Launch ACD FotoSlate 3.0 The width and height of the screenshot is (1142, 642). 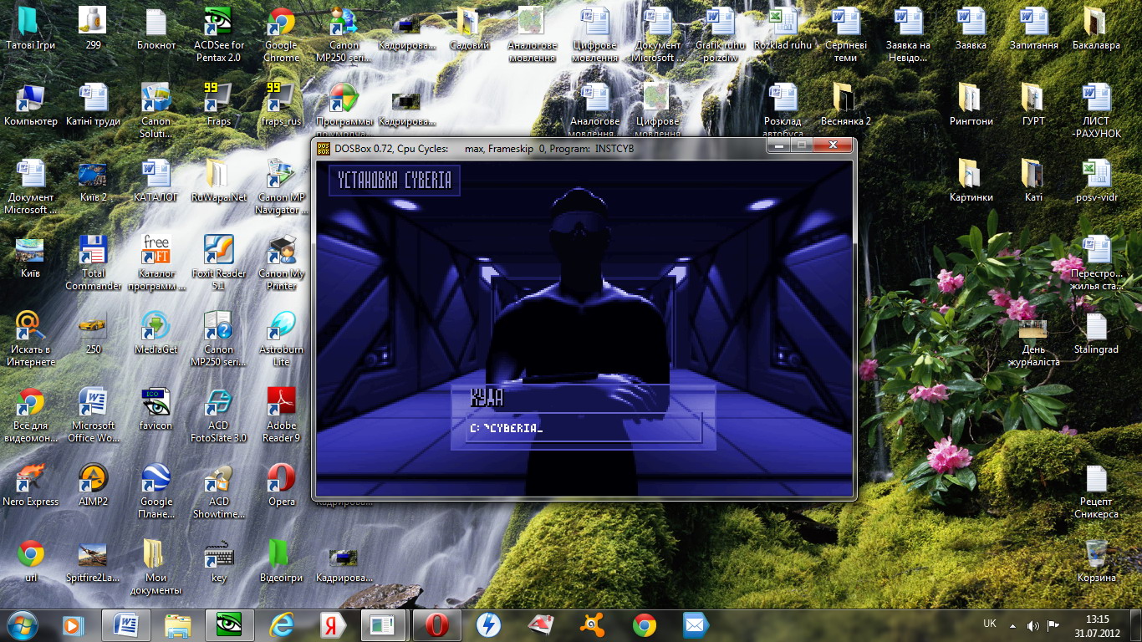[219, 415]
